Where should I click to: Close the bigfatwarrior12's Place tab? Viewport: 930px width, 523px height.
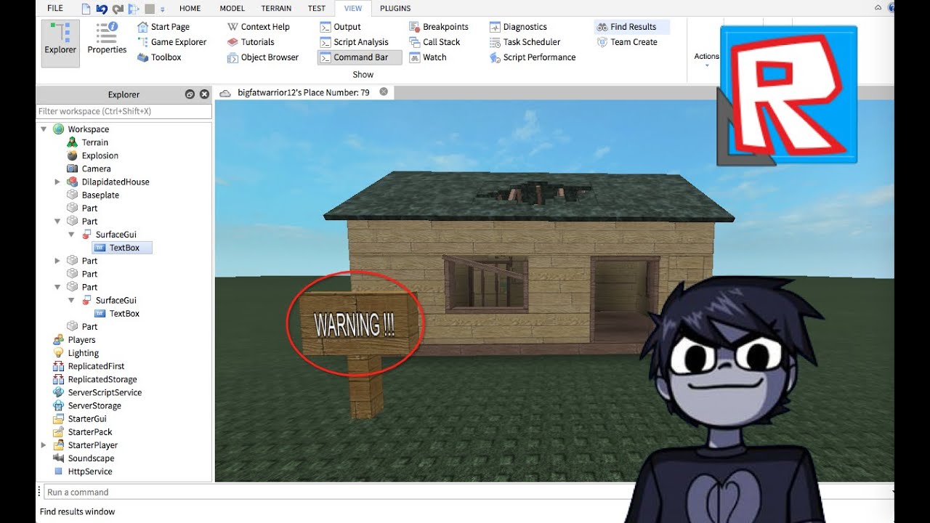(x=384, y=92)
